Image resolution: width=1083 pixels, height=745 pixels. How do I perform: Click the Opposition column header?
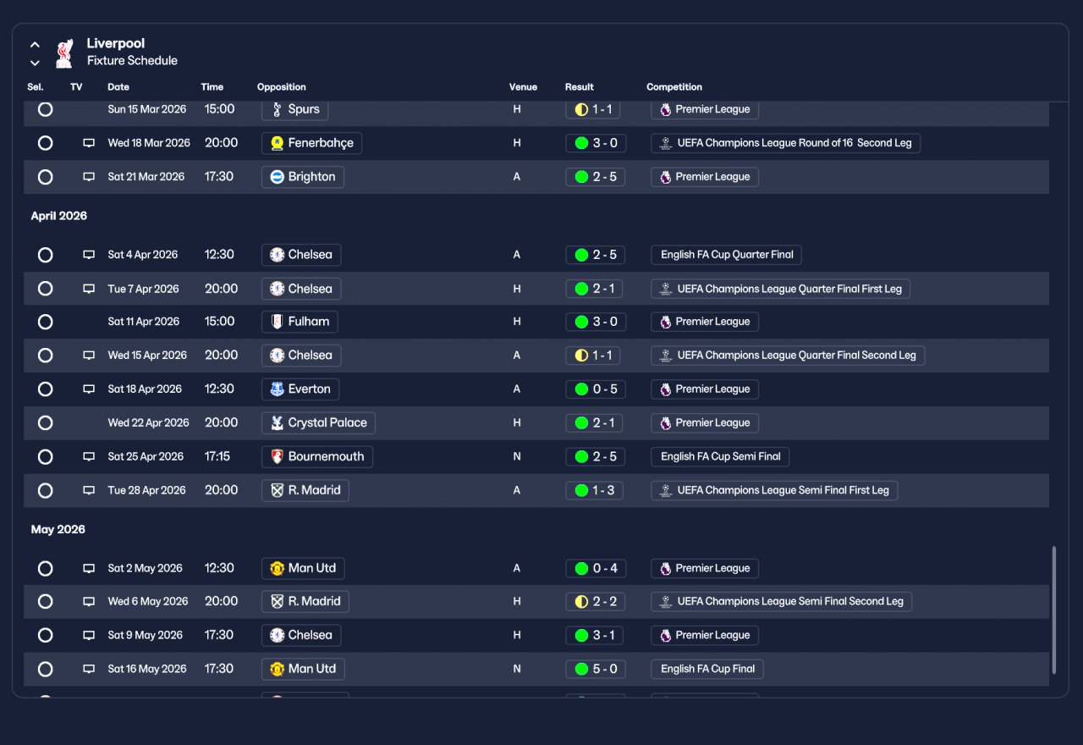(x=282, y=87)
